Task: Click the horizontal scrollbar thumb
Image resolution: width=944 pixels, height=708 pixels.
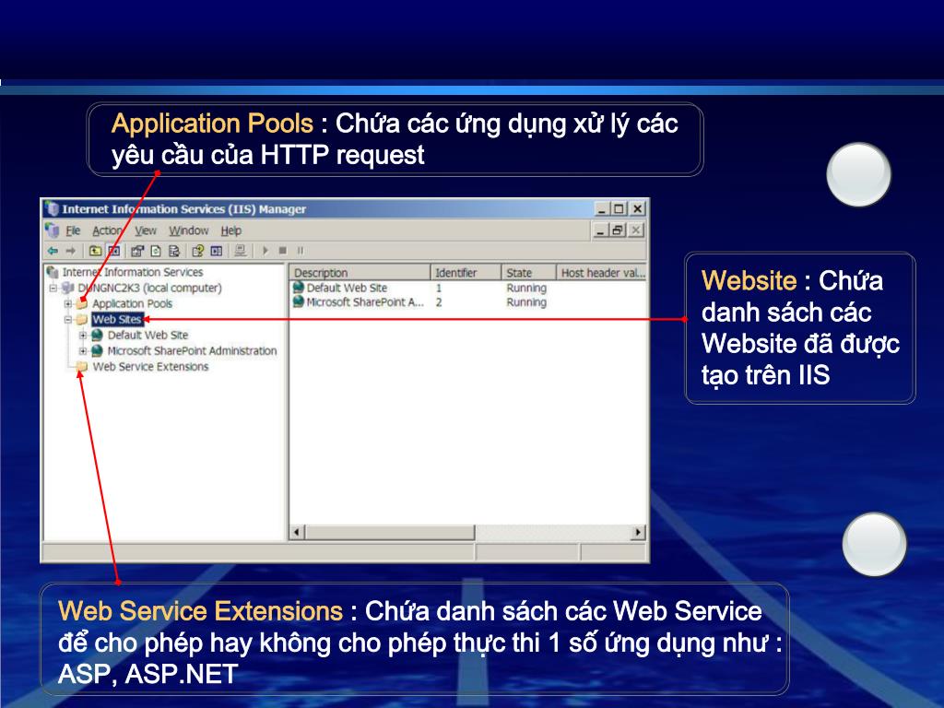Action: 390,532
